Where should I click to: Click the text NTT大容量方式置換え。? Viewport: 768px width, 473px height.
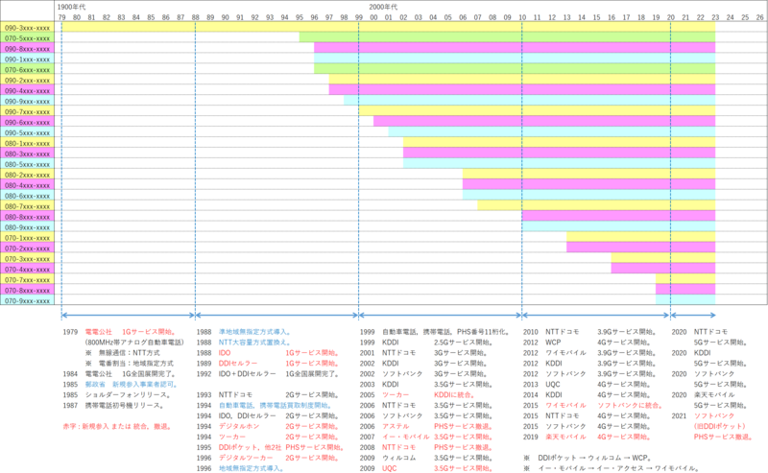[255, 343]
